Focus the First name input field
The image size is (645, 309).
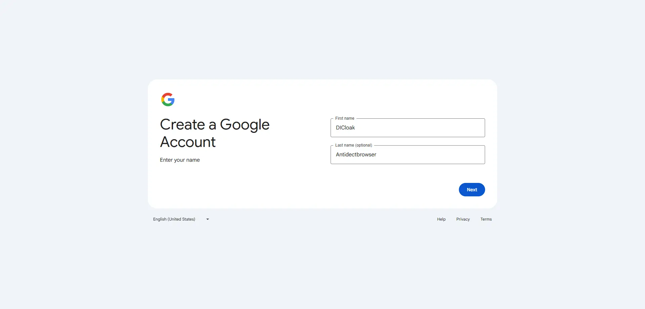[x=407, y=128]
